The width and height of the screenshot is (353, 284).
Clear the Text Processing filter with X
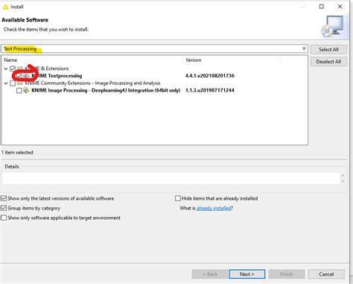click(x=304, y=48)
